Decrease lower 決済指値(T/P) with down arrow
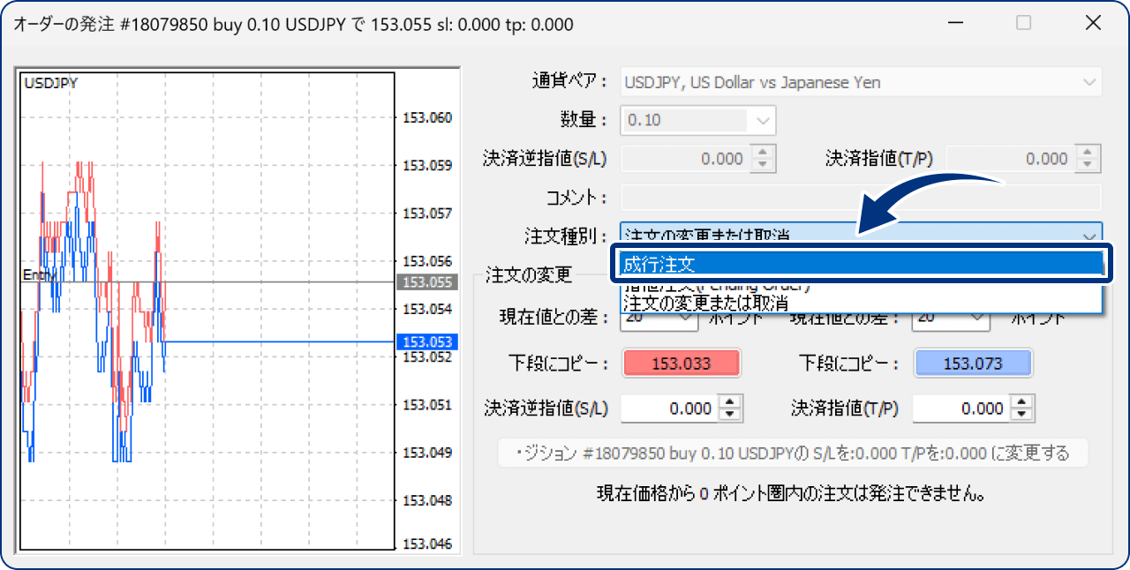Screen dimensions: 1130x570 (1021, 414)
